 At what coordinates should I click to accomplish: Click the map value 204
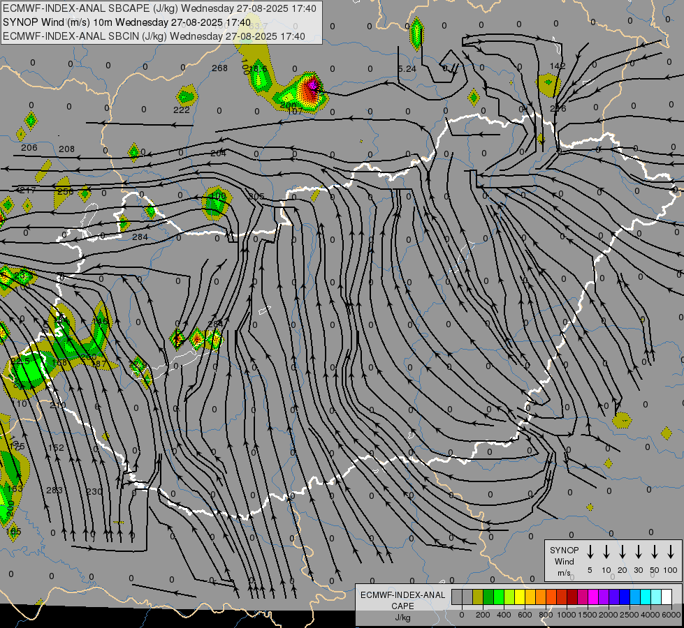click(218, 154)
